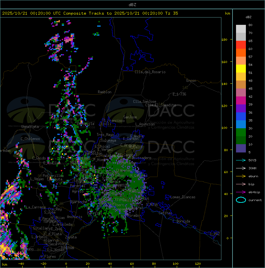Click the 'current' legend label
The height and width of the screenshot is (268, 265).
pyautogui.click(x=255, y=200)
